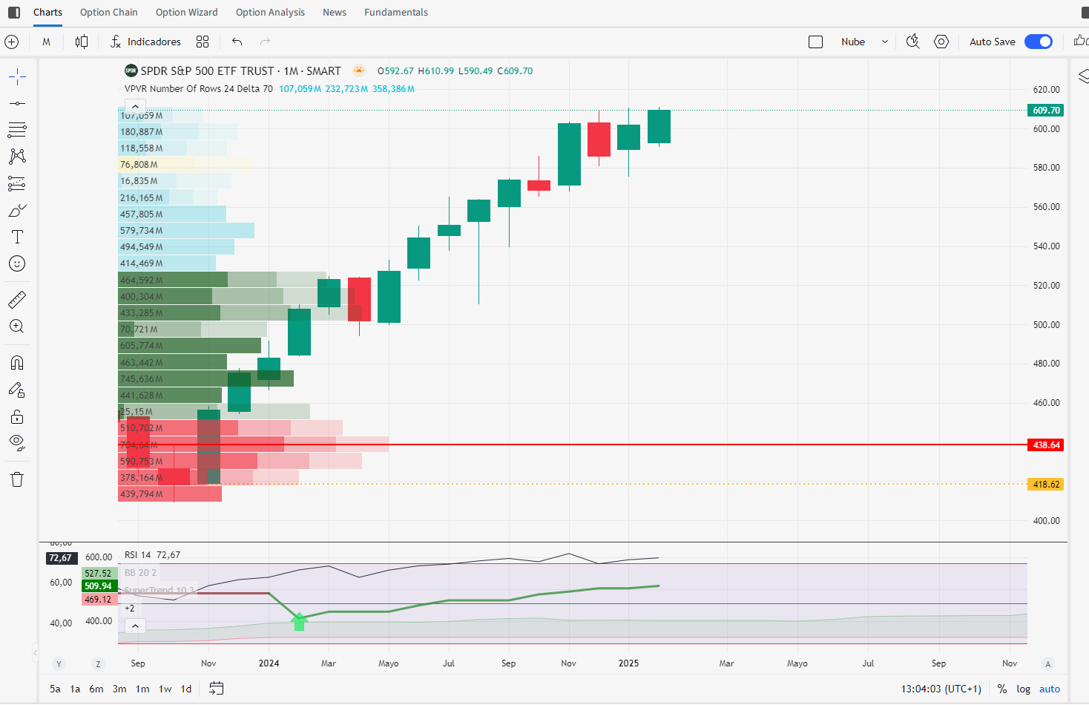Set the range to 1a
1089x705 pixels.
coord(75,689)
